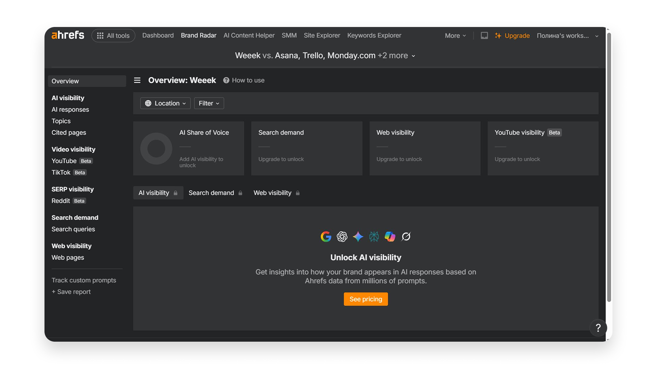
Task: Switch to the Search demand tab
Action: pyautogui.click(x=215, y=193)
